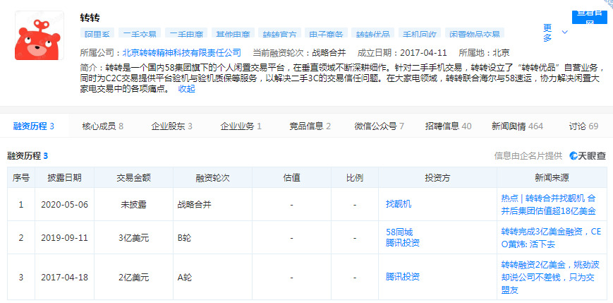Click the 投资方 column header
The height and width of the screenshot is (303, 613).
tap(437, 178)
